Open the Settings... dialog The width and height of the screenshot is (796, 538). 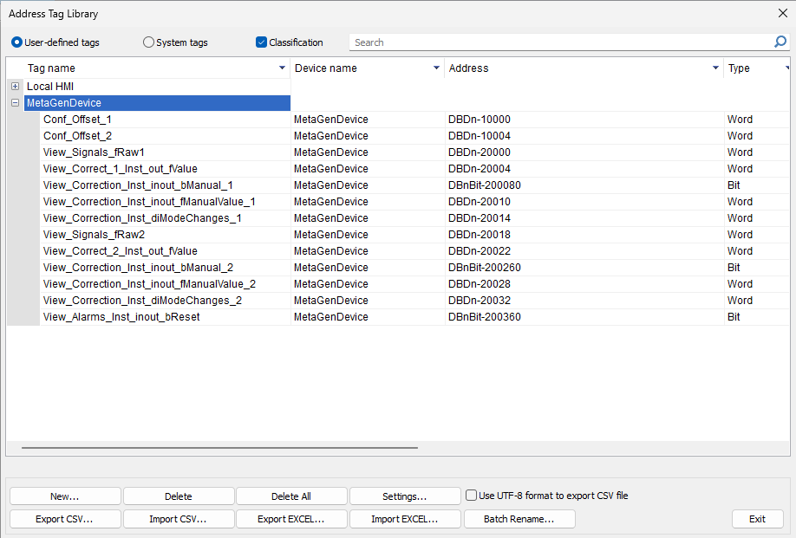pos(405,496)
